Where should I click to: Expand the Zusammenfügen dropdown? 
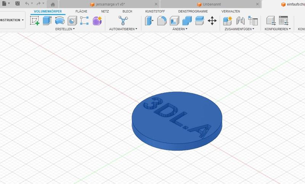[x=239, y=29]
